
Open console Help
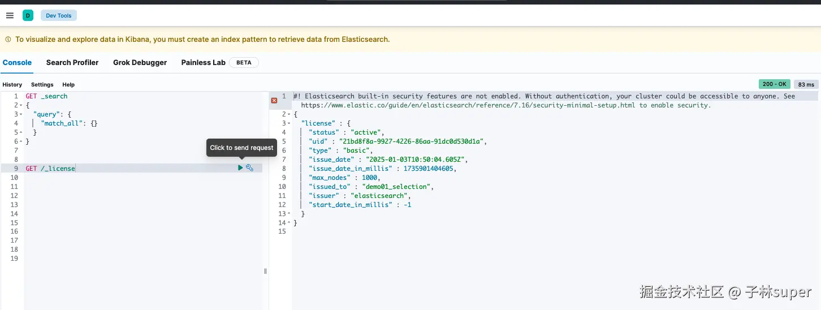pos(68,85)
